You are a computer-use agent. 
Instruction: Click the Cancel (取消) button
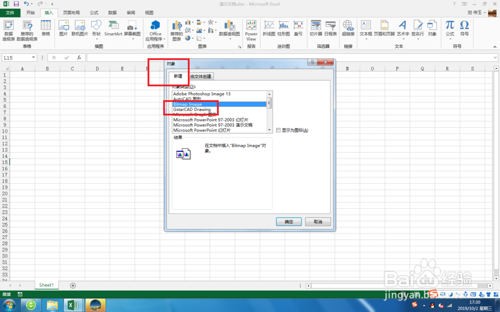(317, 222)
